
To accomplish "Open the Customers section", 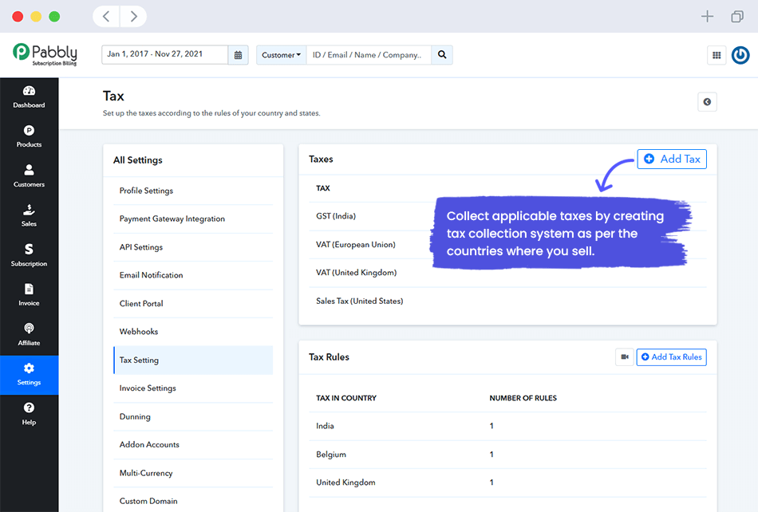I will 29,175.
